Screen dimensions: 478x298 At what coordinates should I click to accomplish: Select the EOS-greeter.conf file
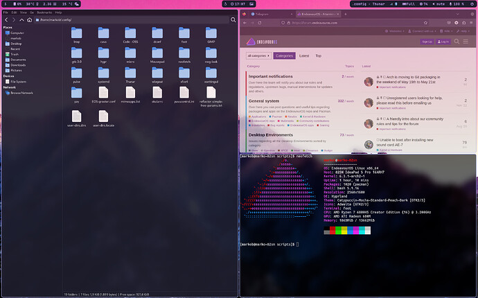[x=103, y=95]
